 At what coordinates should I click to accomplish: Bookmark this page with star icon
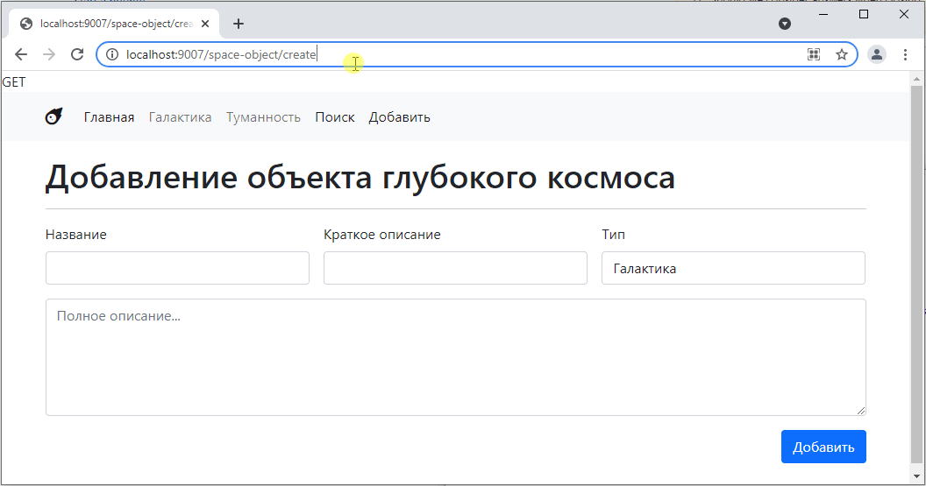point(842,54)
